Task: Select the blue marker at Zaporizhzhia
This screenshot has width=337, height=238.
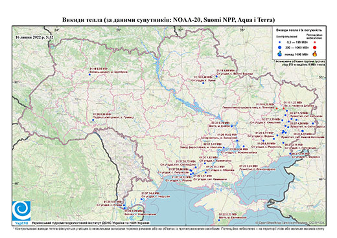Action: [237, 140]
